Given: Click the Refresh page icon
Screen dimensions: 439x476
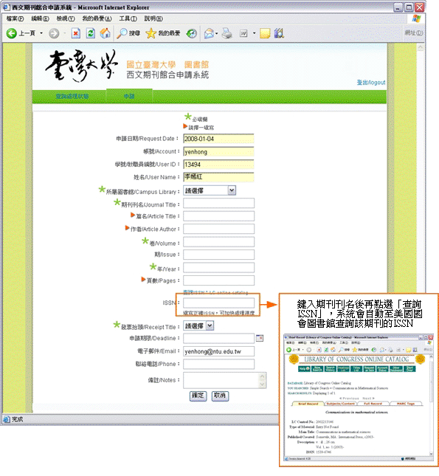Looking at the screenshot, I should pyautogui.click(x=91, y=33).
